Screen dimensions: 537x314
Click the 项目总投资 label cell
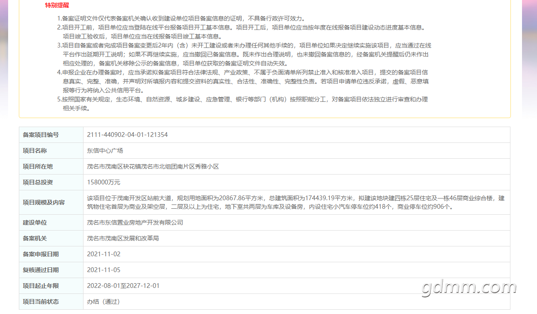tap(51, 182)
